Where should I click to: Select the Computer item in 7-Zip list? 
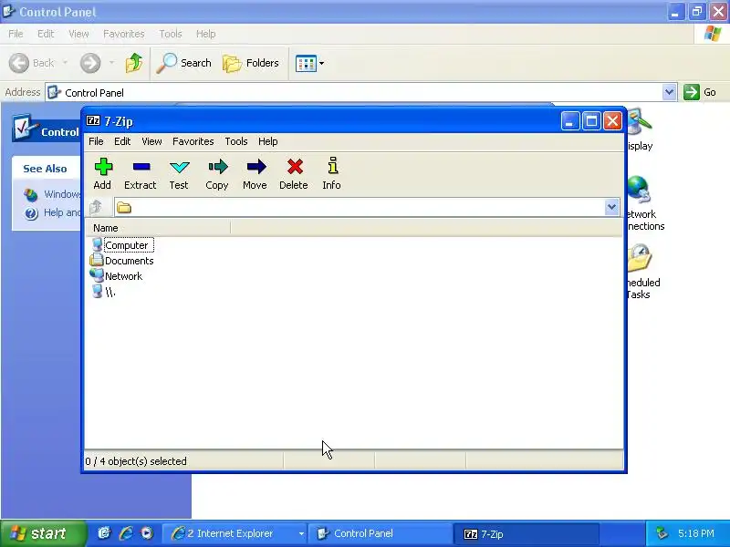tap(127, 245)
